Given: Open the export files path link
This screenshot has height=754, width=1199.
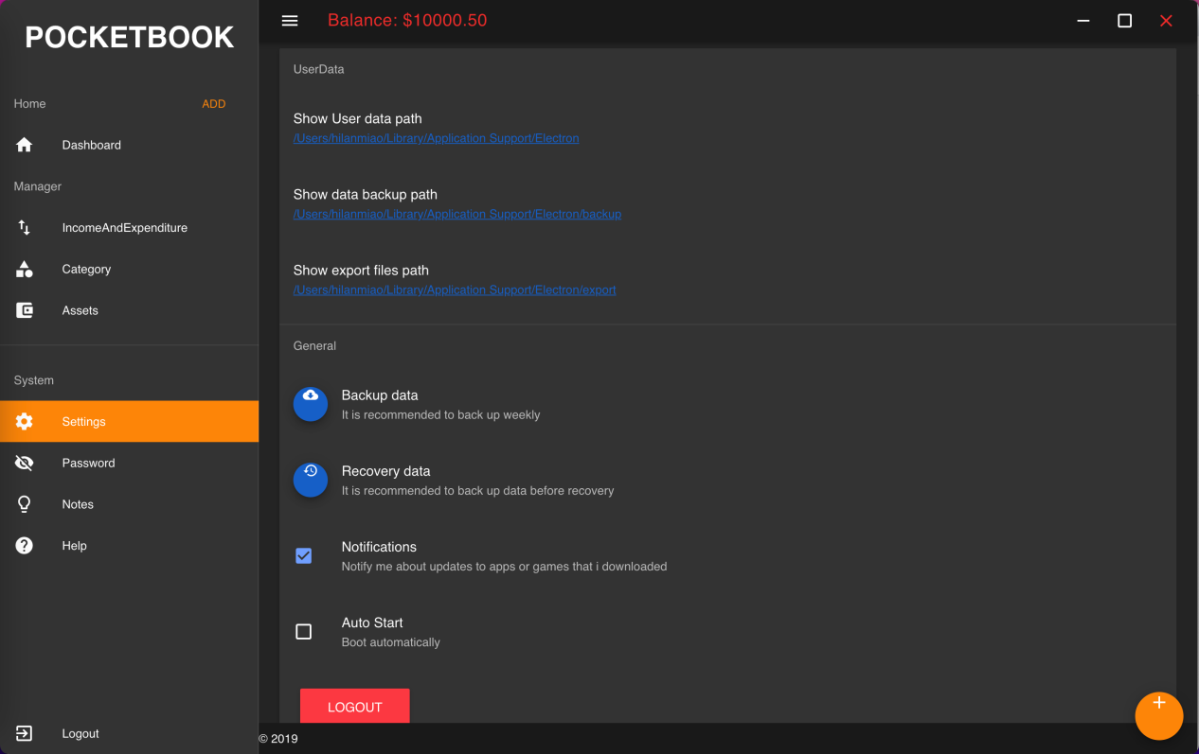Looking at the screenshot, I should [x=455, y=289].
